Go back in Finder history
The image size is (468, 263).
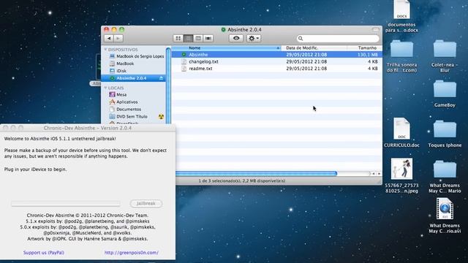[109, 38]
